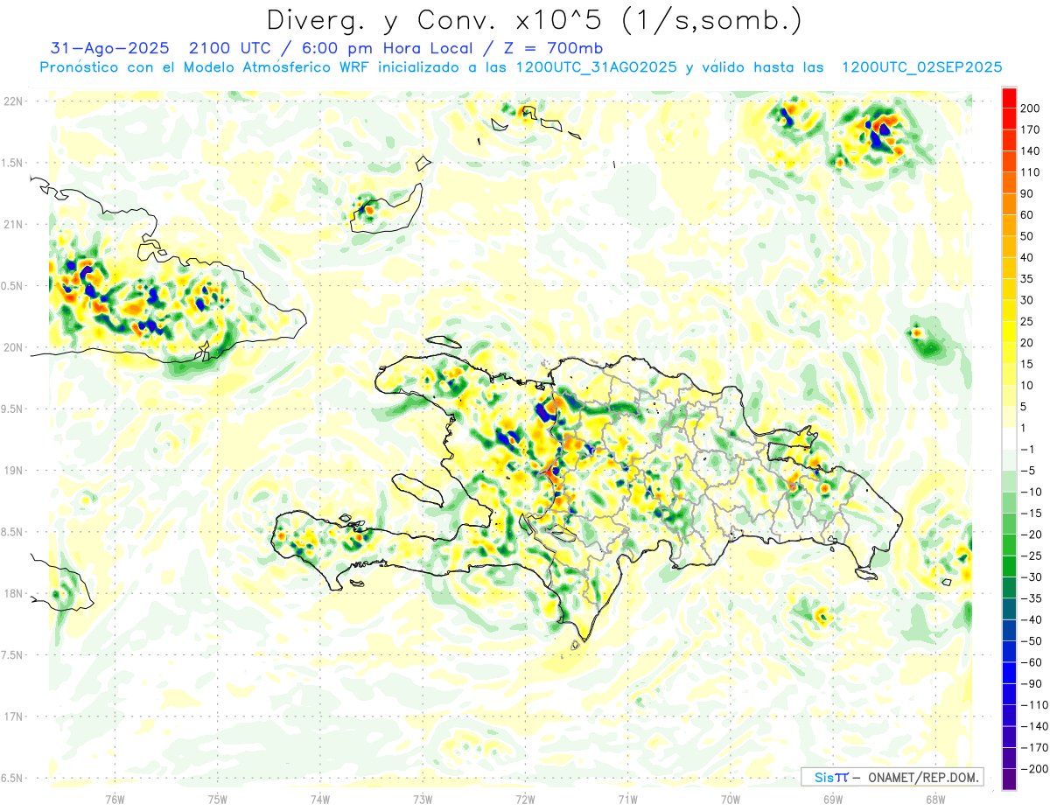Screen dimensions: 1050x811
Task: Pick the color scale segment between 170 and 200
Action: click(1009, 119)
